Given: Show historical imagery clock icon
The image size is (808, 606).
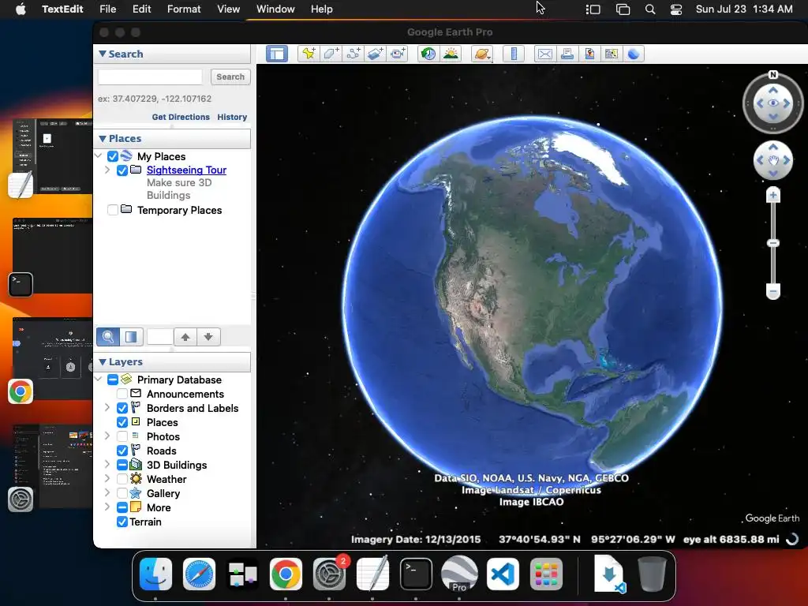Looking at the screenshot, I should (428, 54).
